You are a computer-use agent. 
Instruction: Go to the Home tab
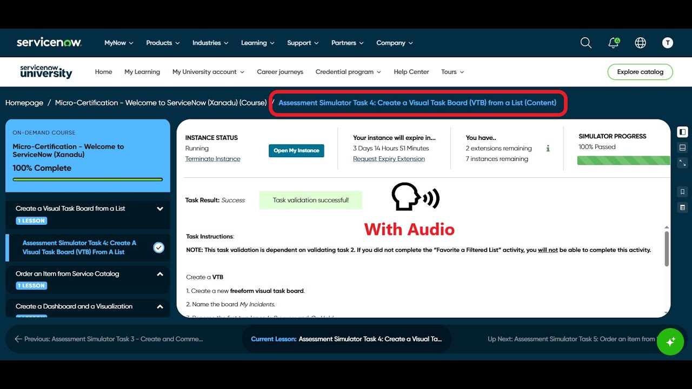point(104,72)
